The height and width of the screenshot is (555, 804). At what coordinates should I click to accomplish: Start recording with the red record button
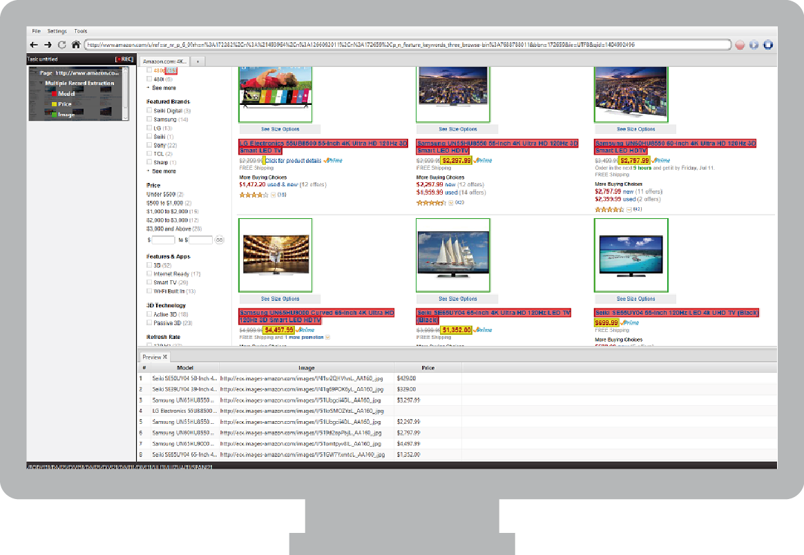coord(740,45)
